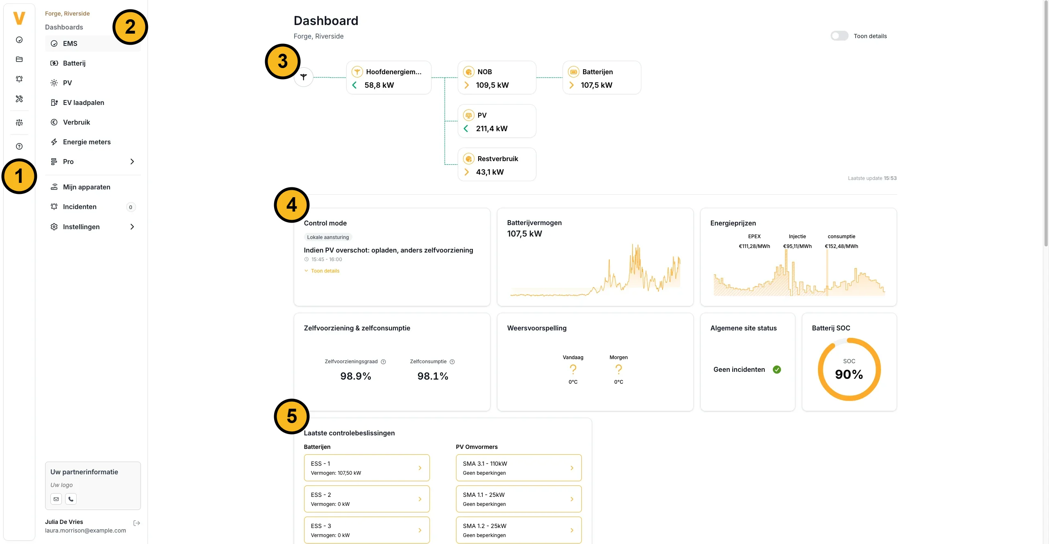Click the Batterijvermogen power chart
The image size is (1049, 544).
click(595, 271)
